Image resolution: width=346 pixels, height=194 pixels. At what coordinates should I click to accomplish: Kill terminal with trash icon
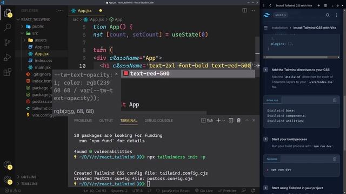pos(239,120)
